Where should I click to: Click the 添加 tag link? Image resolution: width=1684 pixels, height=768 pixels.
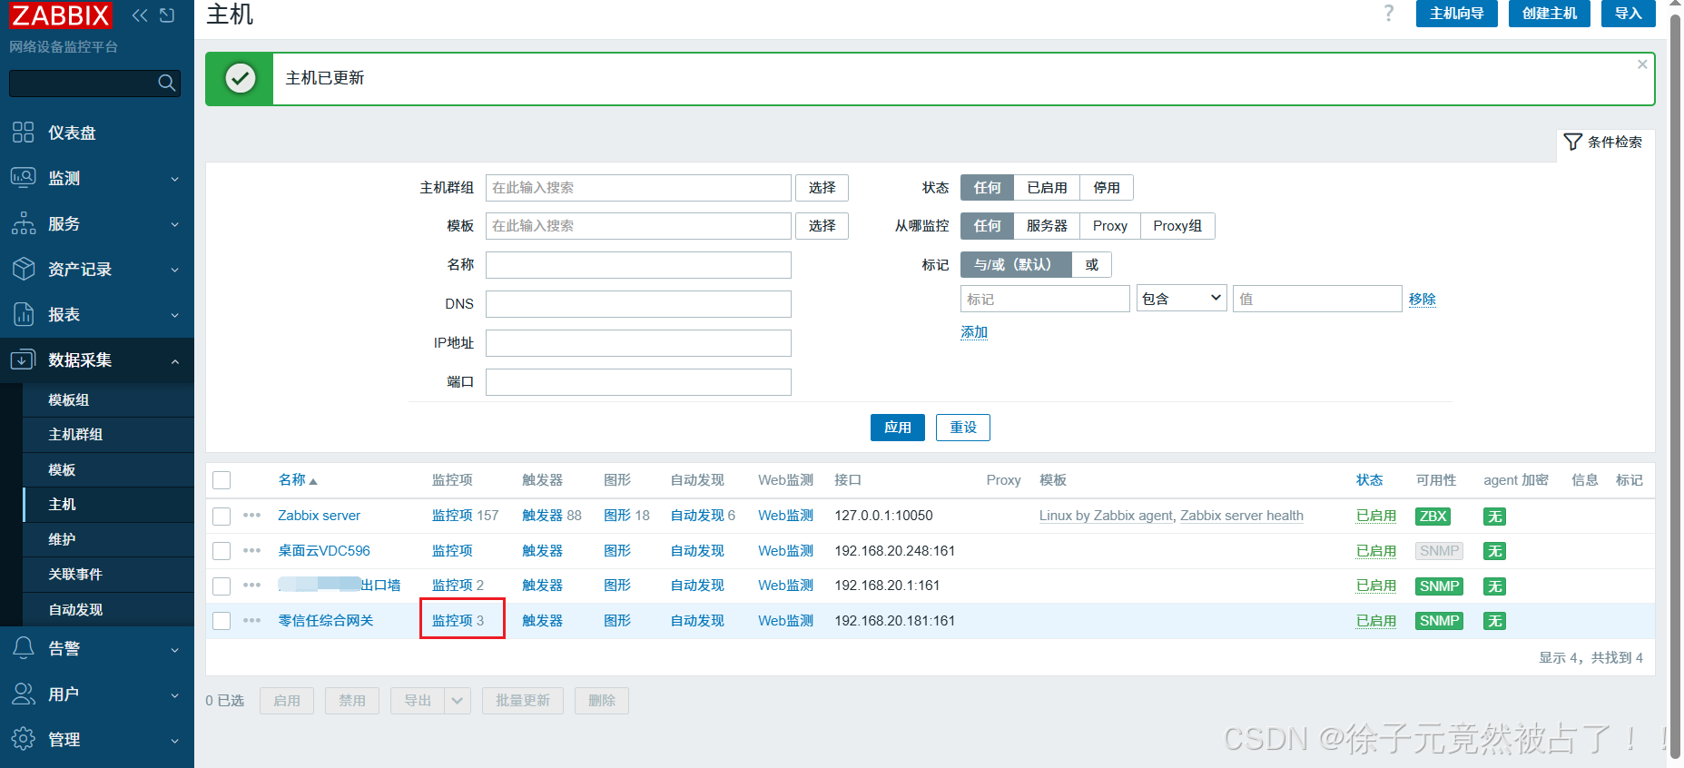pos(974,332)
